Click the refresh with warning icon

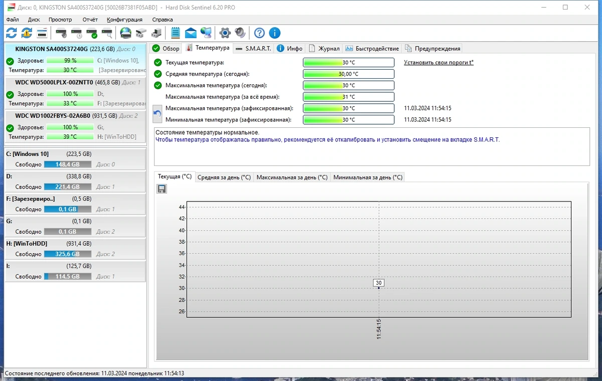pyautogui.click(x=27, y=33)
